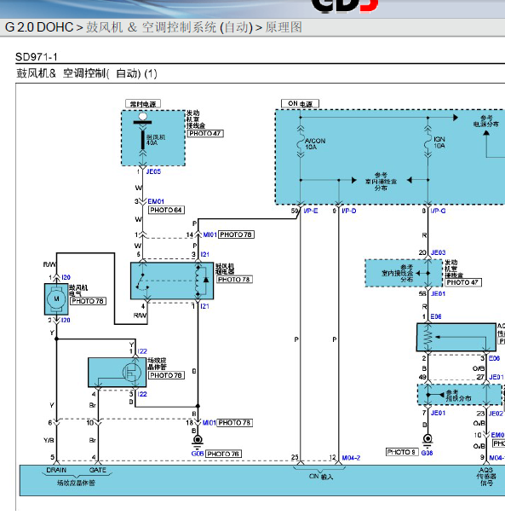Select connector label I/P-E
Image resolution: width=505 pixels, height=521 pixels.
pos(311,211)
